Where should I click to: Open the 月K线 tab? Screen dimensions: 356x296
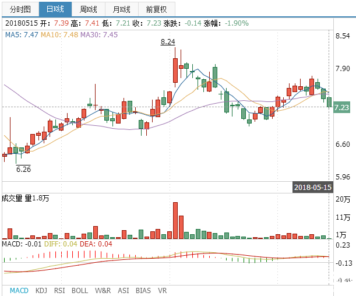(x=122, y=9)
